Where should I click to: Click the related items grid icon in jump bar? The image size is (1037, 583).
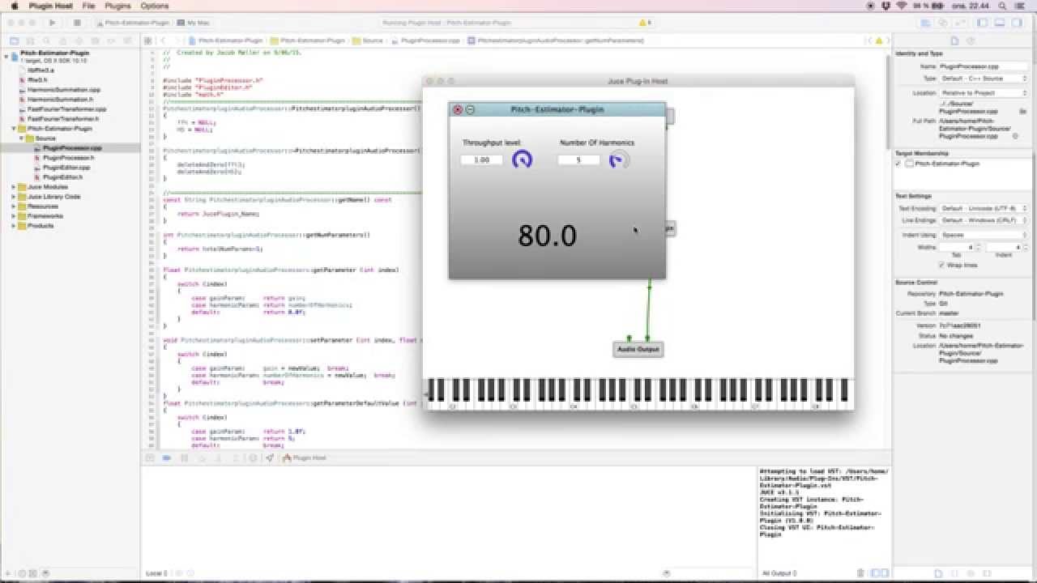tap(148, 40)
